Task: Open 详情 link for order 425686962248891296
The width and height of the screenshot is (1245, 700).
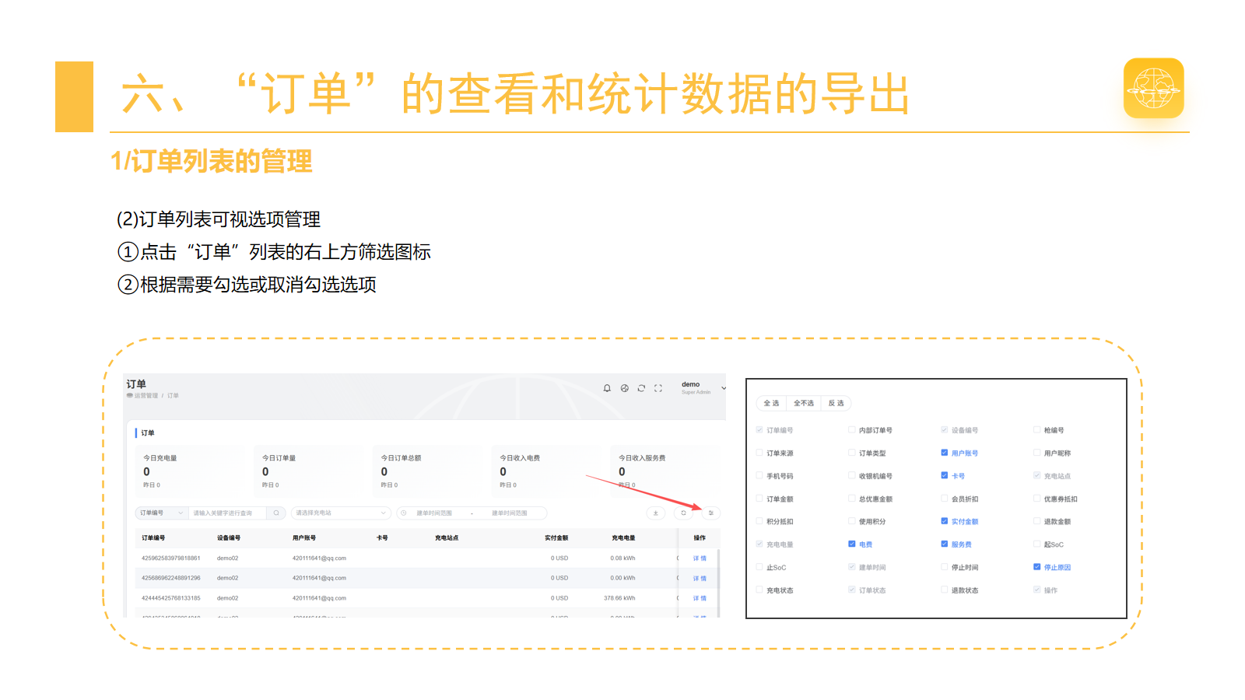Action: [700, 579]
